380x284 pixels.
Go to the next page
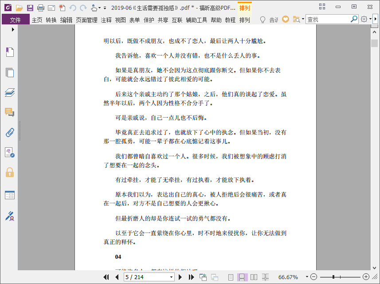[x=180, y=277]
